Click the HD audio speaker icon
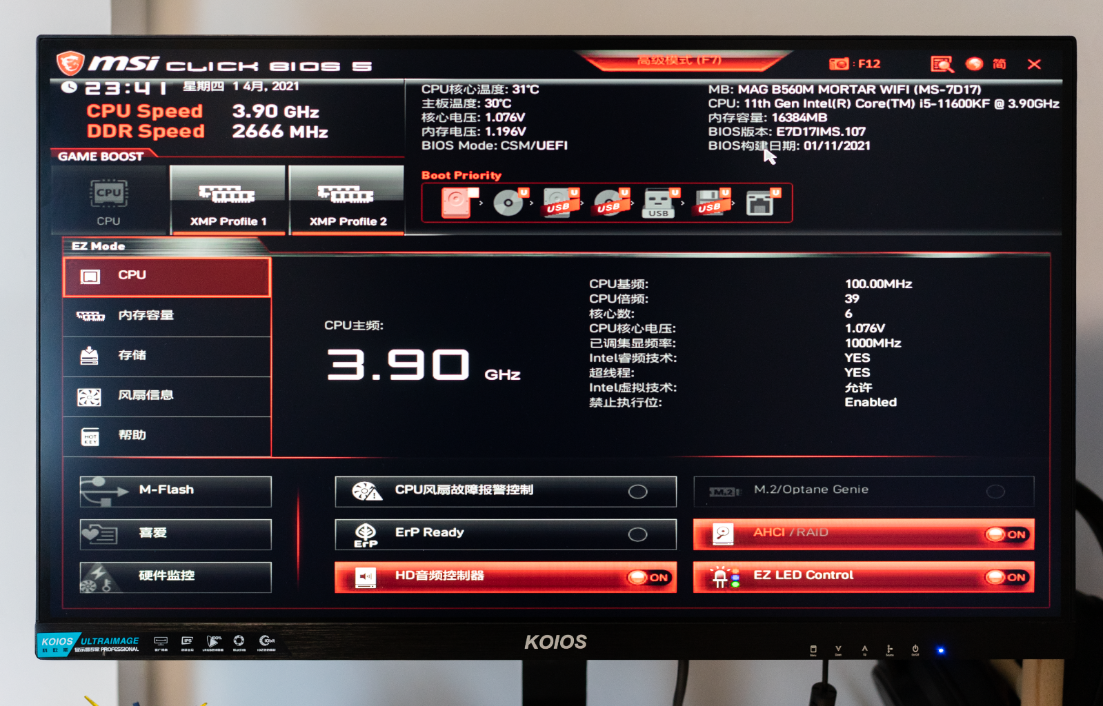The image size is (1103, 706). (x=366, y=578)
